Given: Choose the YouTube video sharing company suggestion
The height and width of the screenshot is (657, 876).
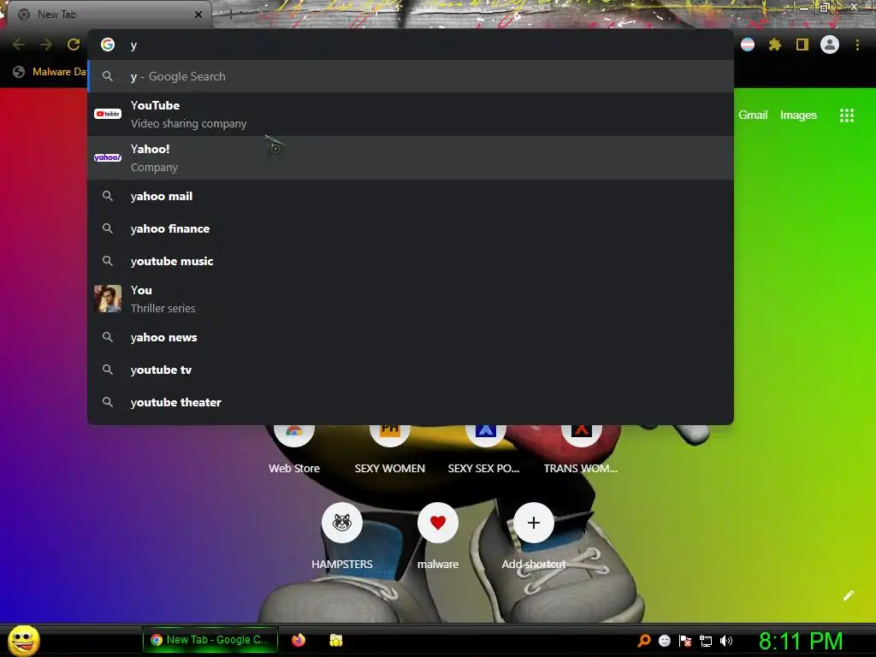Looking at the screenshot, I should [x=410, y=114].
